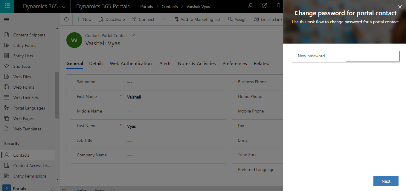Image resolution: width=406 pixels, height=191 pixels.
Task: Click the Portal Languages icon
Action: coord(7,108)
